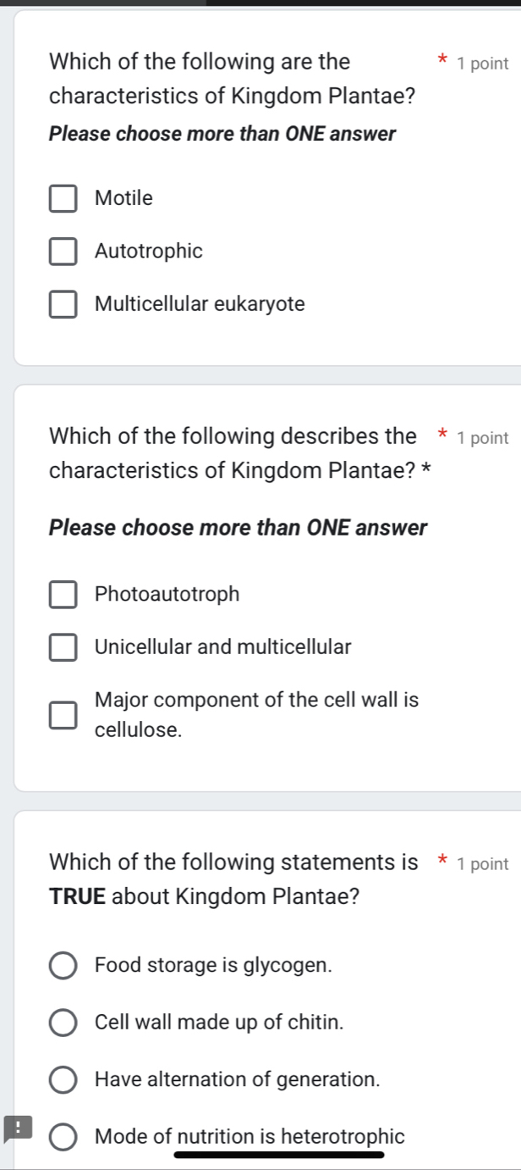Check the "Unicellular and multicellular" checkbox
Screen dimensions: 521x1170
(63, 647)
